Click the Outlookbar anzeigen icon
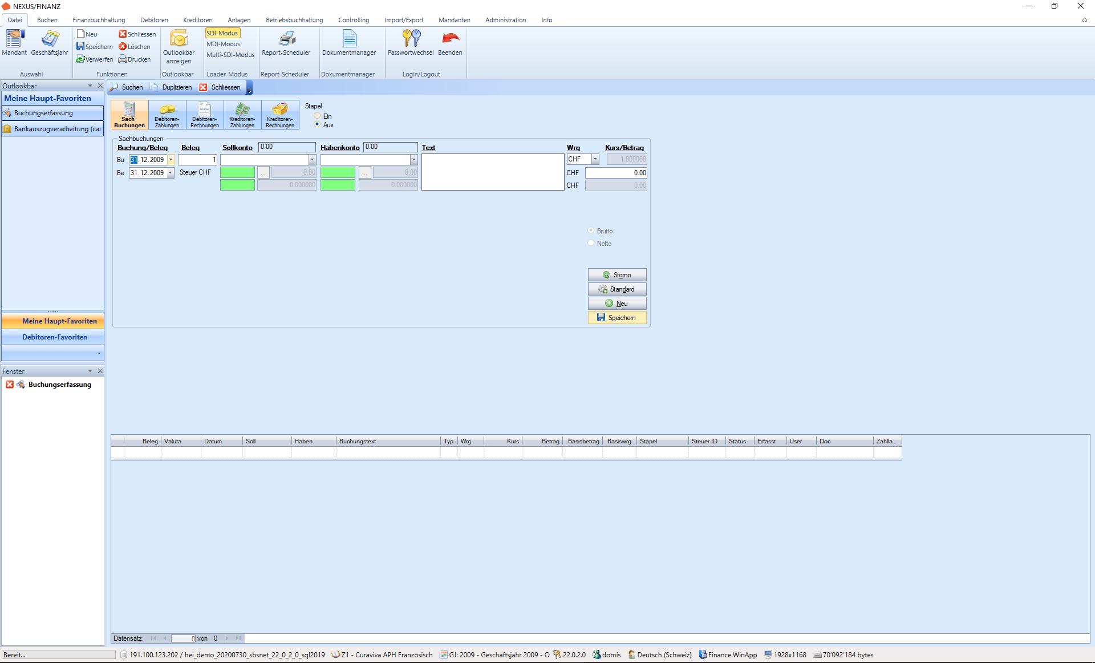Viewport: 1095px width, 663px height. coord(179,46)
